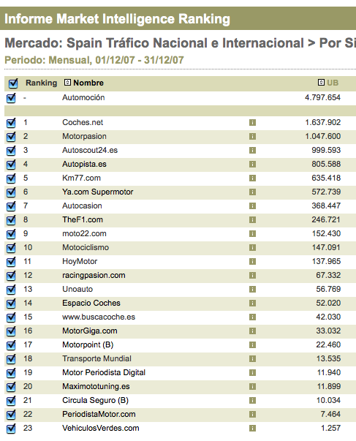Uncheck the MotorGiga.com row checkbox
Screen dimensions: 356x441
tap(11, 331)
